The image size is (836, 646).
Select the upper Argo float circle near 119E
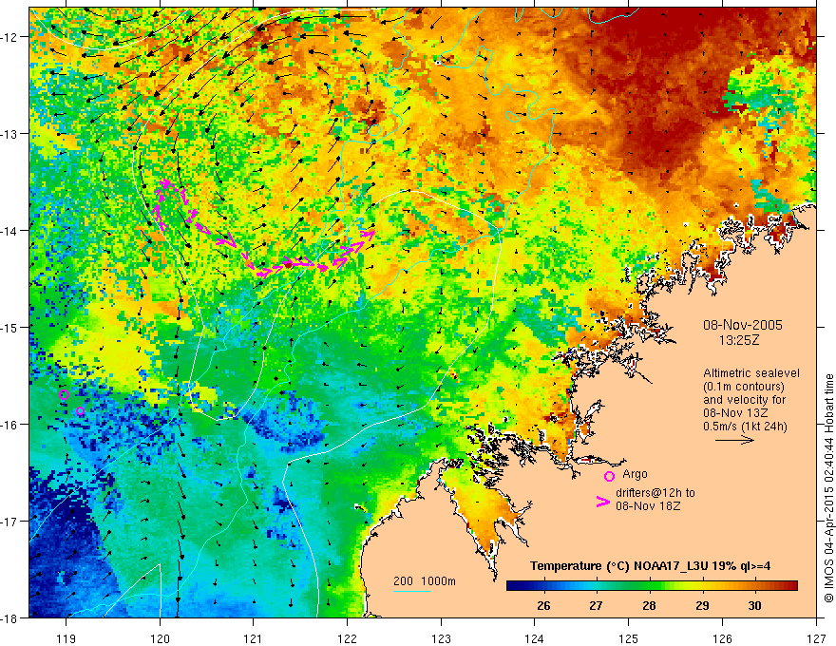click(x=64, y=395)
